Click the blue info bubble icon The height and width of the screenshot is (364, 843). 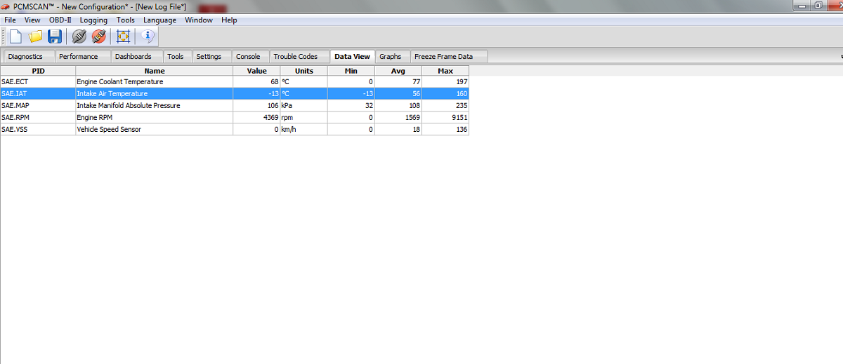pos(148,36)
